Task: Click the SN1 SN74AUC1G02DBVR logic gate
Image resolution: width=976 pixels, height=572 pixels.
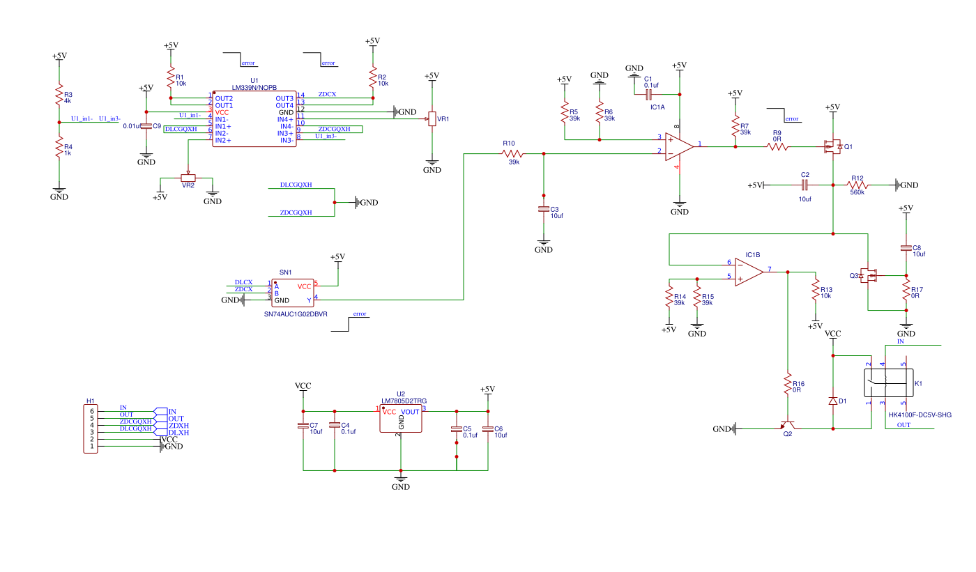Action: 292,292
